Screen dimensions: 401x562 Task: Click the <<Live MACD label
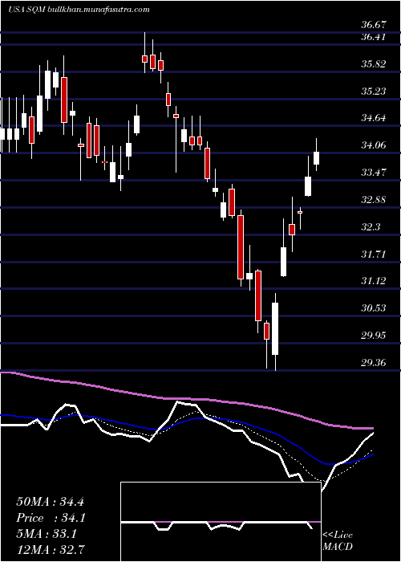338,540
